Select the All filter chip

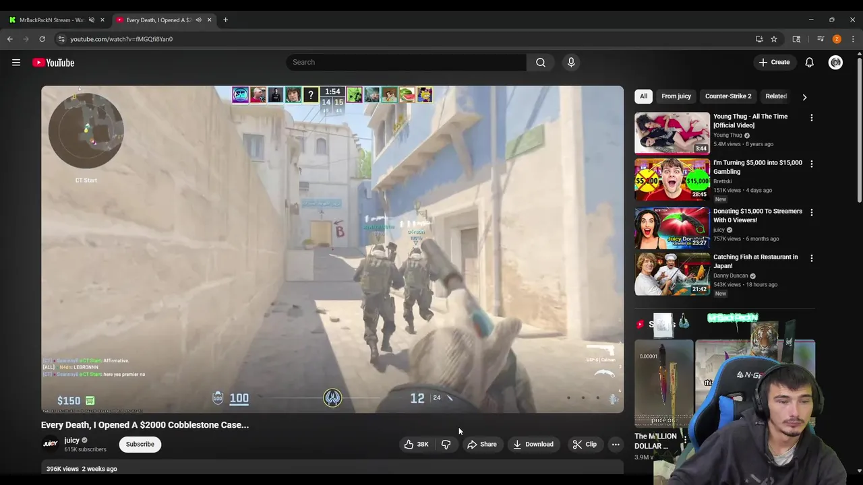643,96
